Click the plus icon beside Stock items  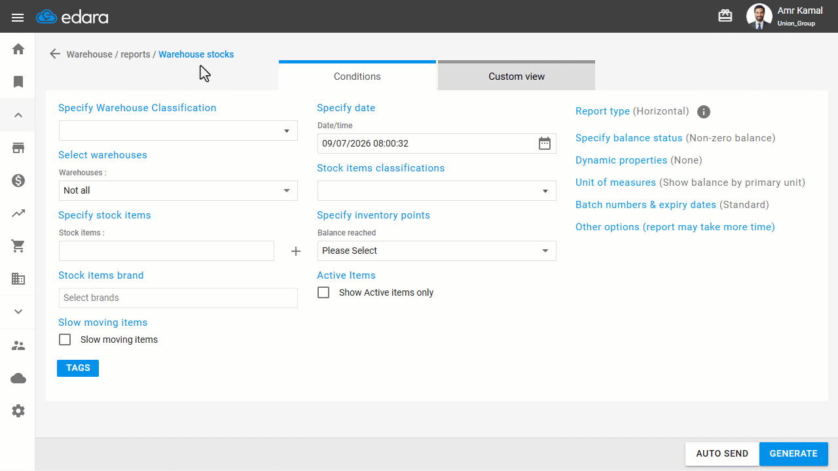point(296,251)
